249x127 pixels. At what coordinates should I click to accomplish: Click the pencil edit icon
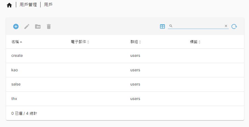click(27, 26)
